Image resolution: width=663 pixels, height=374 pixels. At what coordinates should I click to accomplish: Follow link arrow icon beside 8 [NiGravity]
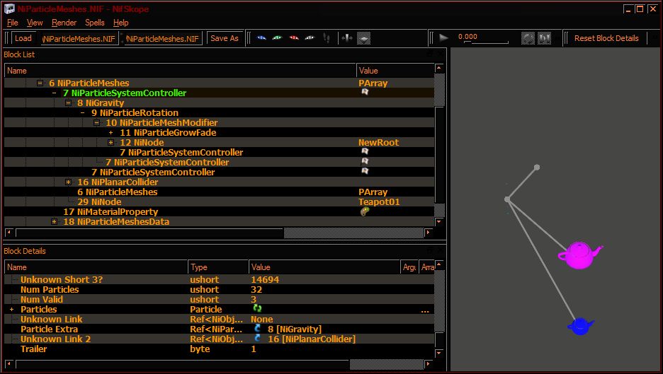point(258,329)
